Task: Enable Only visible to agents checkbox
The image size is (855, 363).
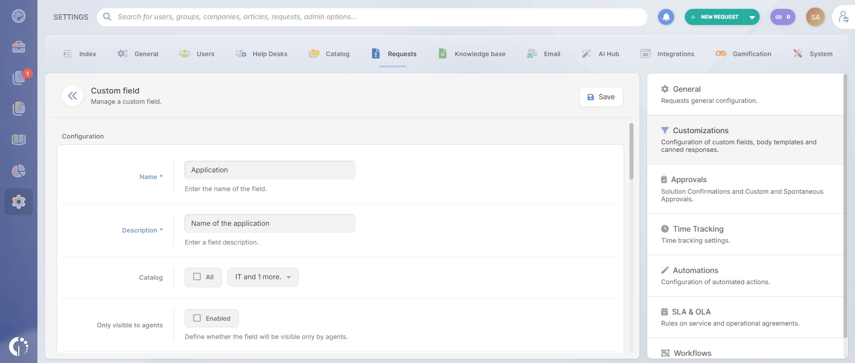Action: coord(197,318)
